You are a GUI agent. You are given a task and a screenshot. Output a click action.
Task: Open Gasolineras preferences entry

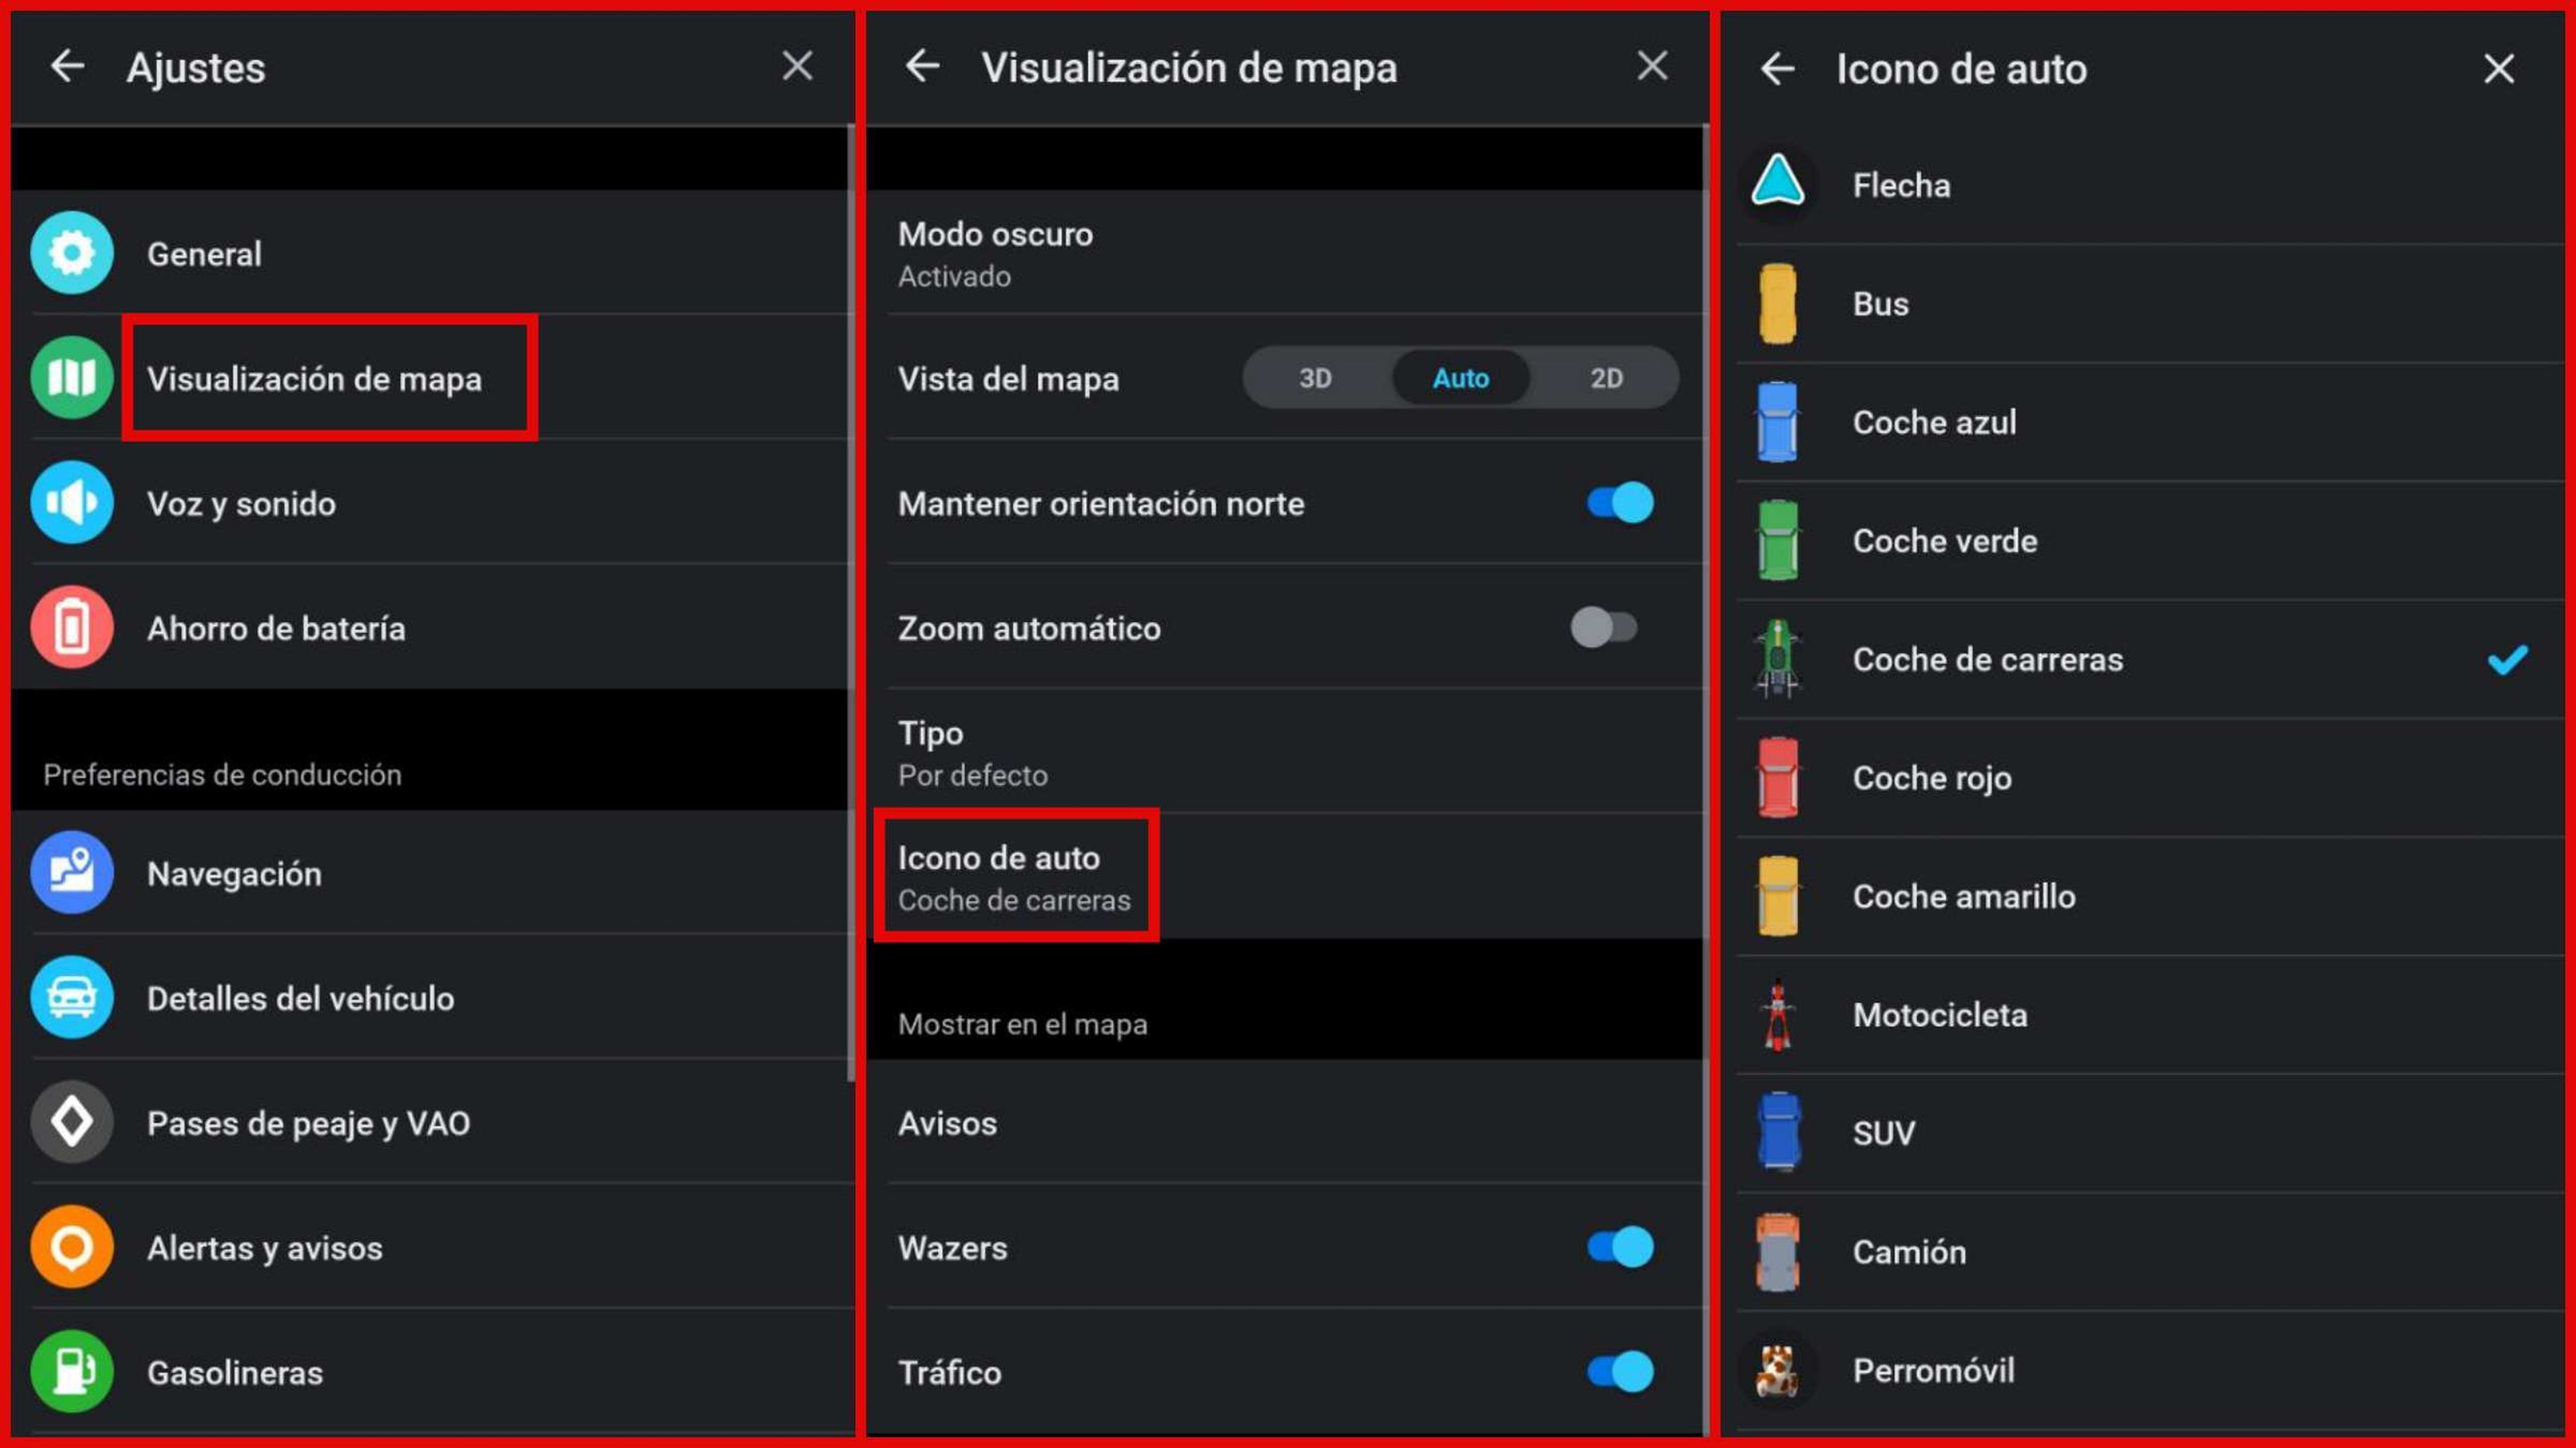tap(430, 1371)
